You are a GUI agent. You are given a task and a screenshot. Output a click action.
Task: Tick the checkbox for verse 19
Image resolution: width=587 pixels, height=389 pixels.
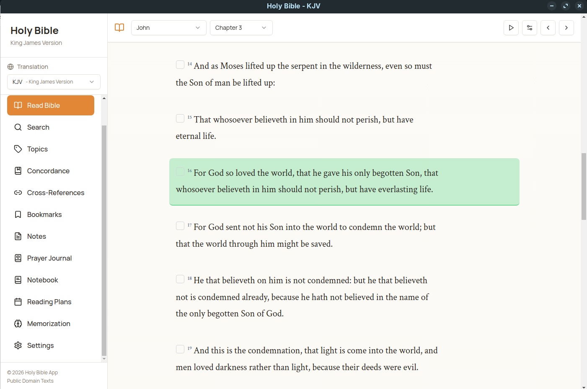pos(180,349)
